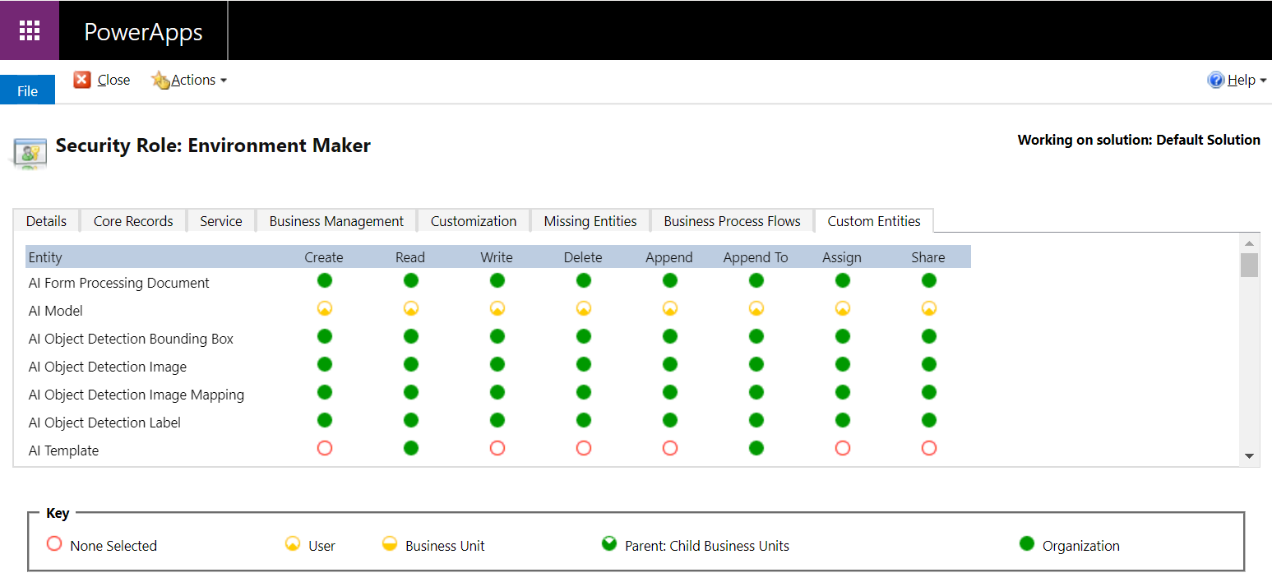This screenshot has width=1272, height=582.
Task: Toggle Write privilege for AI Template
Action: (497, 448)
